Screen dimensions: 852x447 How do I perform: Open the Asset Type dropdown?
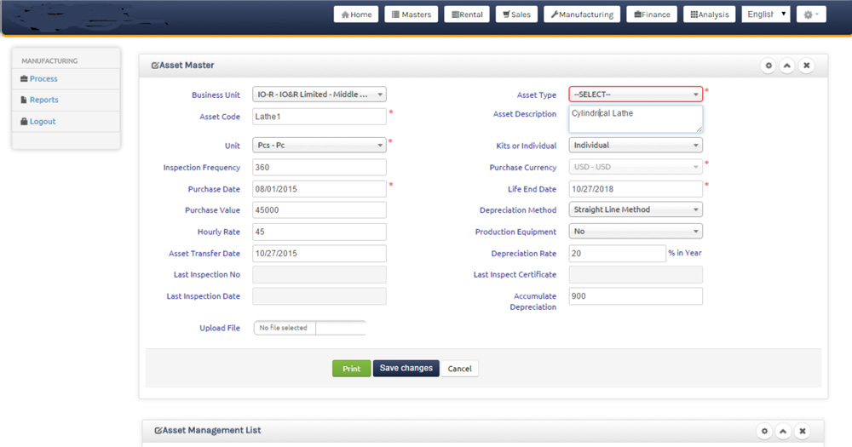636,95
